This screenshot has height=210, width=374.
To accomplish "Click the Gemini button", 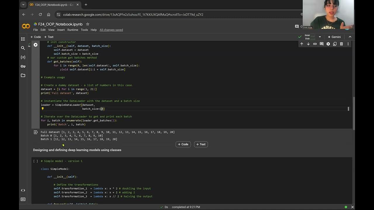I will (x=334, y=37).
